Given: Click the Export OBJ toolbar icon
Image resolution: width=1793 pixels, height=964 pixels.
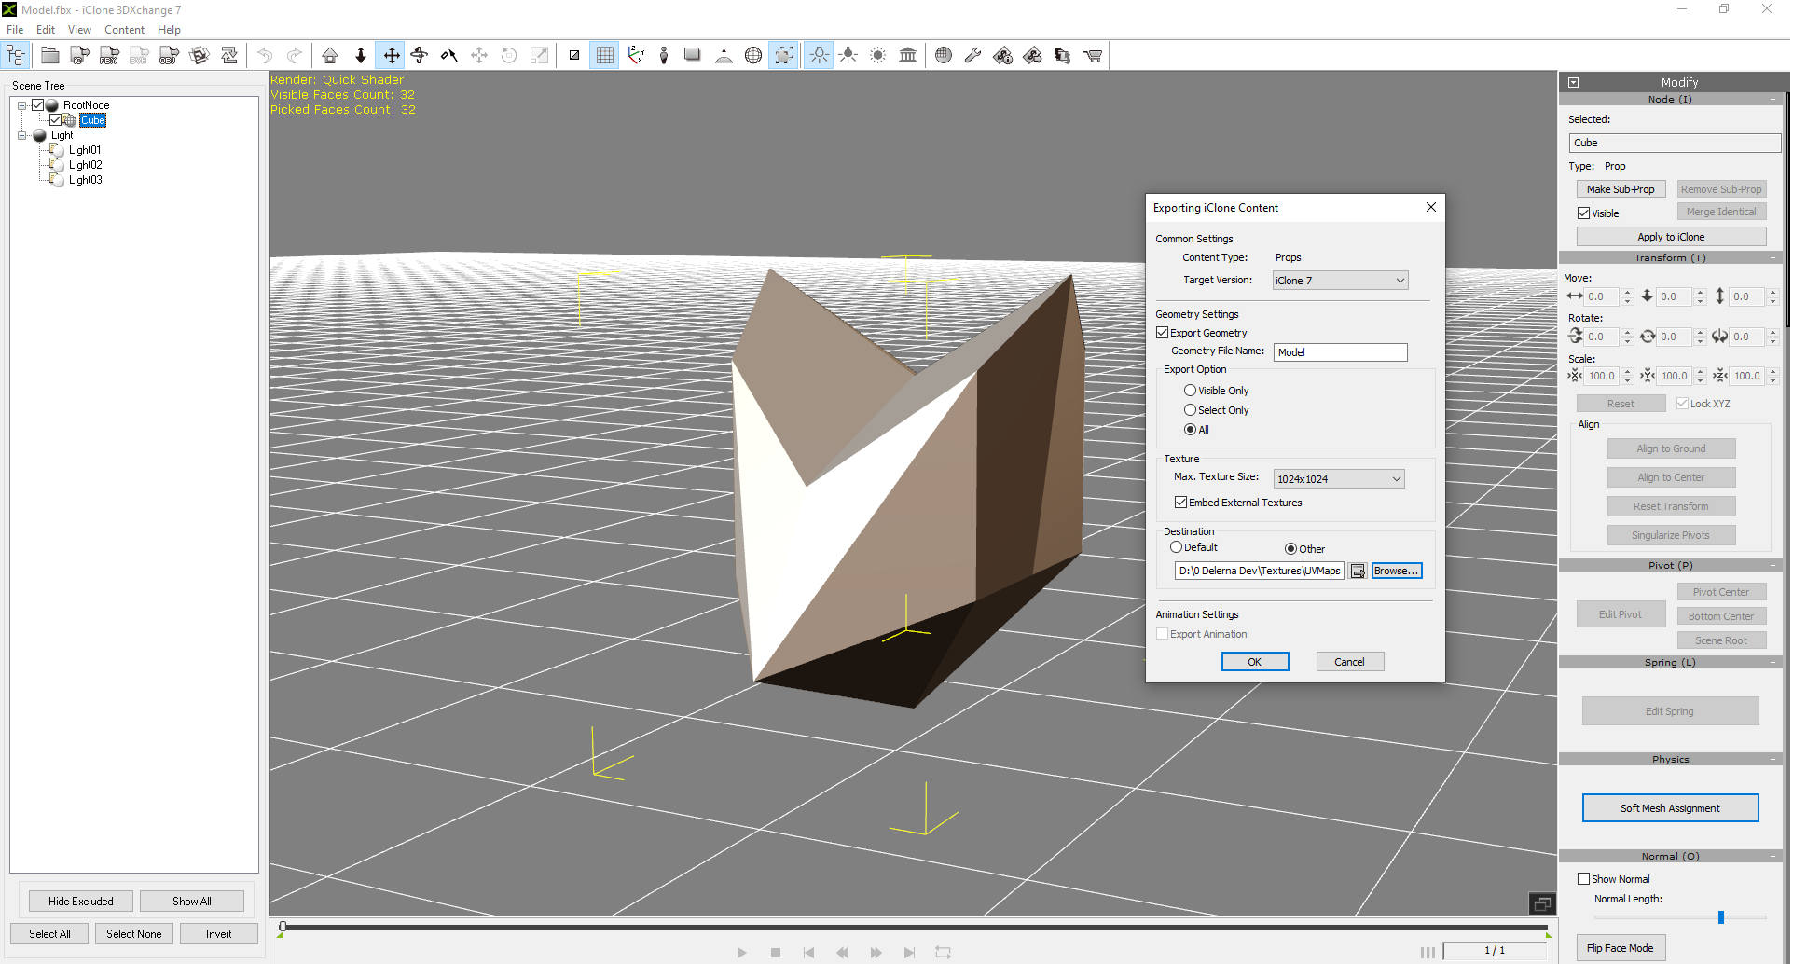Looking at the screenshot, I should click(x=169, y=56).
